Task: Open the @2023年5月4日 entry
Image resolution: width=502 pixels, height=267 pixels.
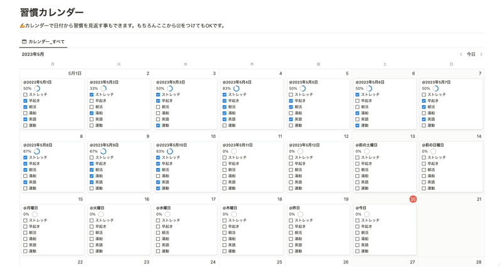Action: click(237, 82)
